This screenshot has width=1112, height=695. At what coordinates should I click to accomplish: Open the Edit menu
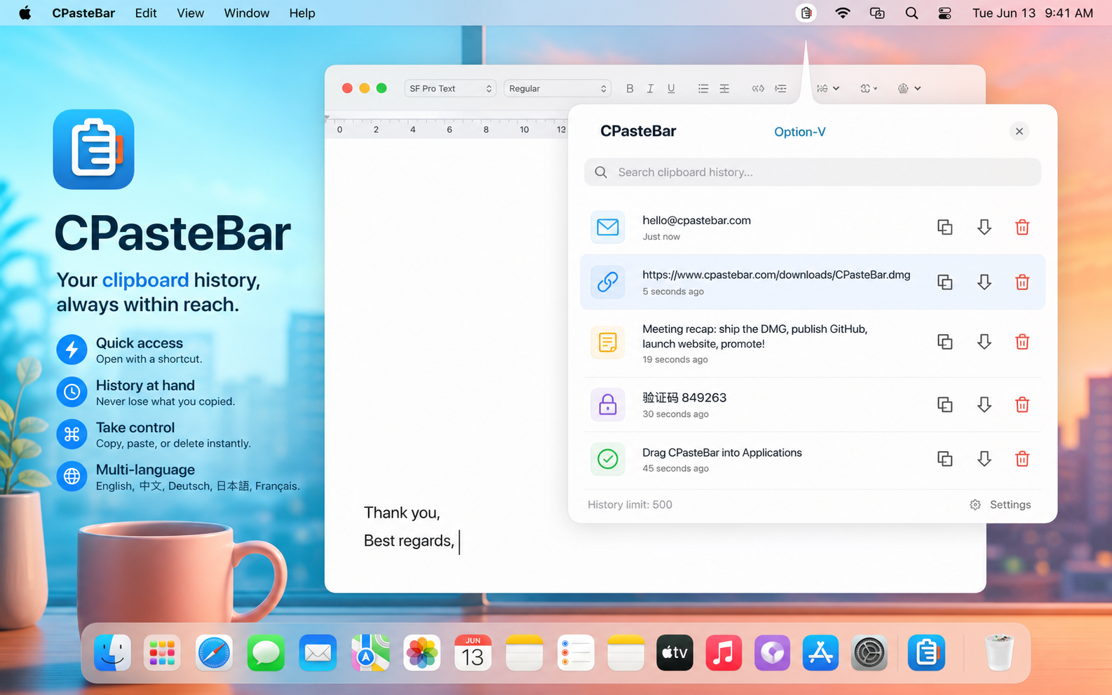146,13
